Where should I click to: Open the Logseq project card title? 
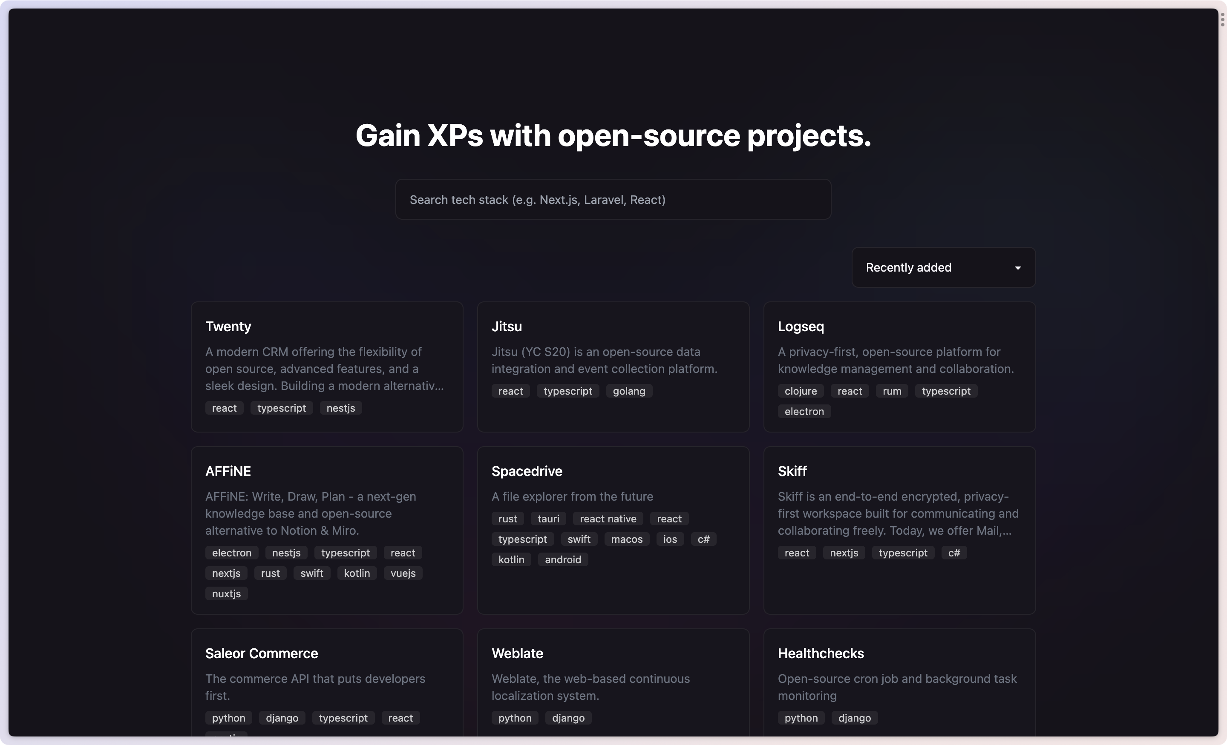[801, 327]
